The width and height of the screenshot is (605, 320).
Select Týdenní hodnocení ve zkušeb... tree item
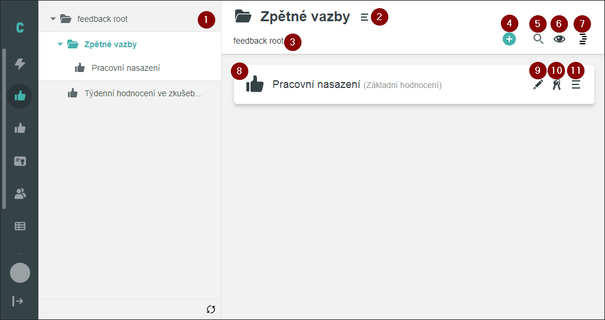144,93
